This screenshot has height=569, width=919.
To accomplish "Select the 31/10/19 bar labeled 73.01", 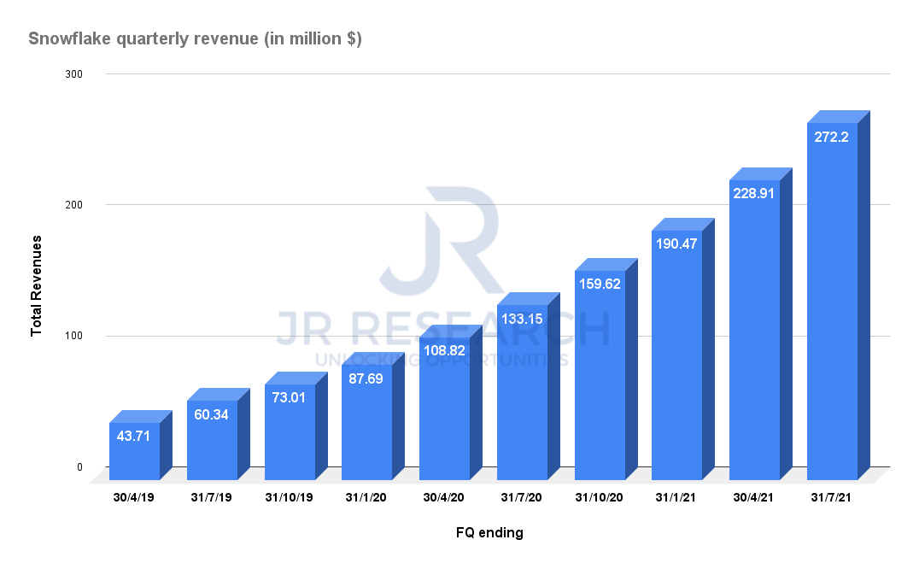I will tap(296, 426).
